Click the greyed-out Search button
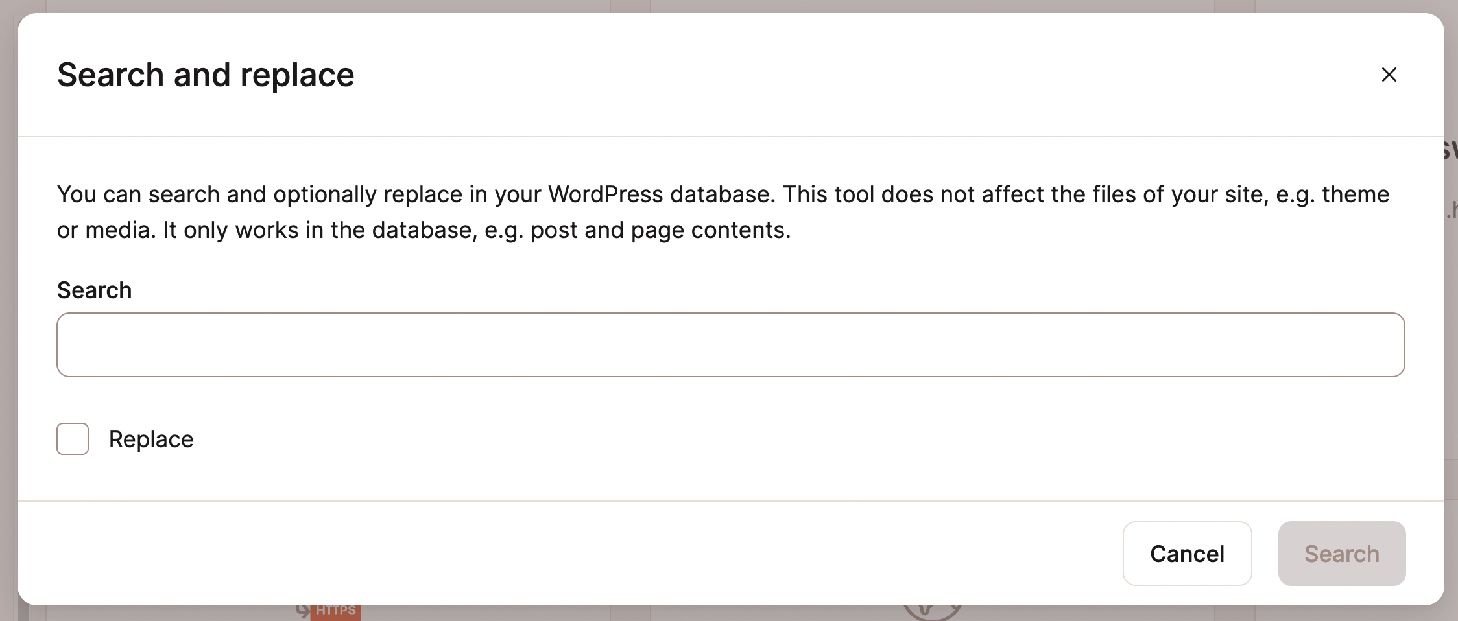1458x621 pixels. tap(1341, 554)
